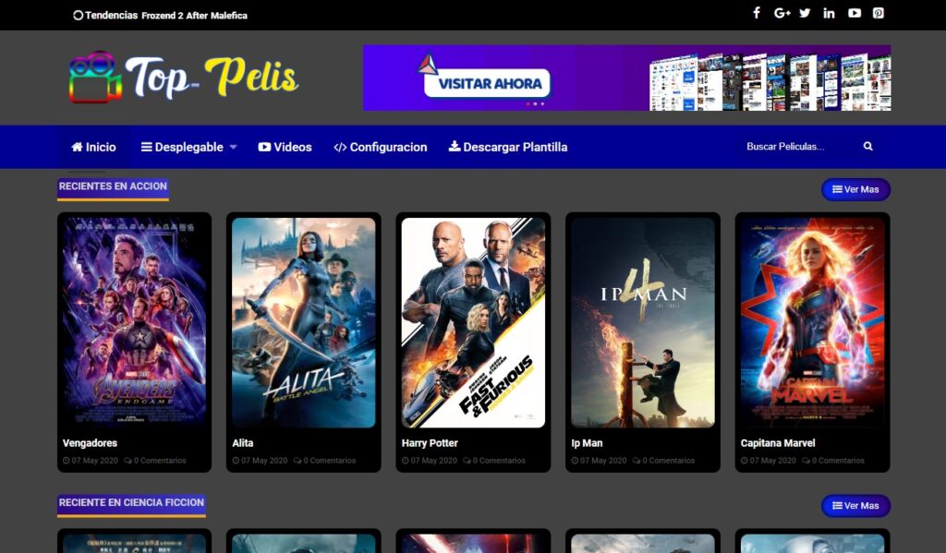The image size is (946, 553).
Task: Open the Twitter bird icon
Action: tap(805, 13)
